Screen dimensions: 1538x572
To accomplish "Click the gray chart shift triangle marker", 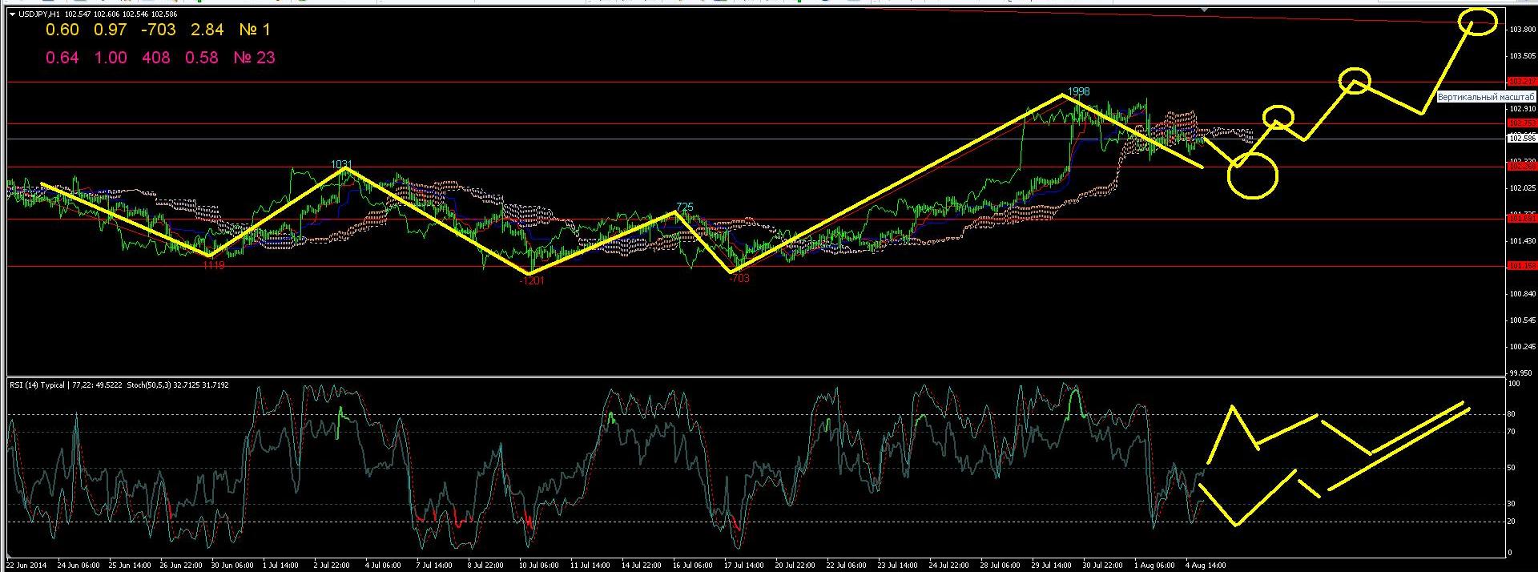I will pos(1203,10).
